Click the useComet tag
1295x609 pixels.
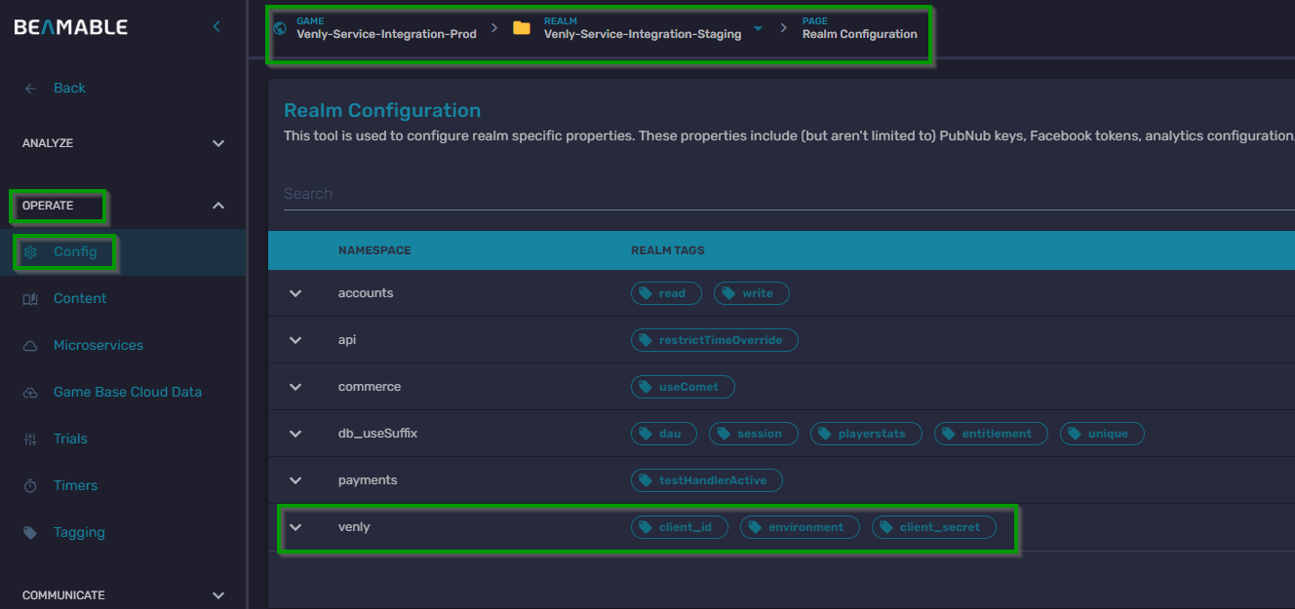pyautogui.click(x=683, y=387)
